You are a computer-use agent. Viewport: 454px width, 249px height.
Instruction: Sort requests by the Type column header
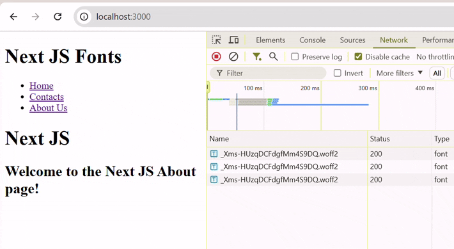click(443, 139)
